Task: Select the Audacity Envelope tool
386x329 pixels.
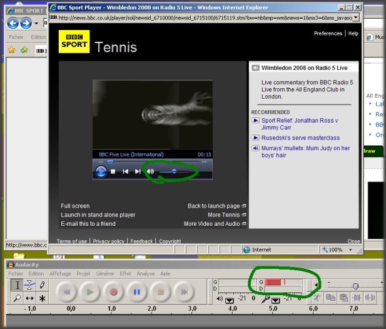Action: pos(29,285)
